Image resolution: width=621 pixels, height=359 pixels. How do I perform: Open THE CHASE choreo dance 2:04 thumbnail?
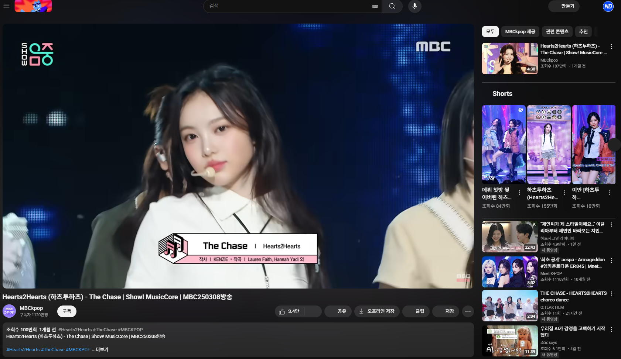coord(510,306)
